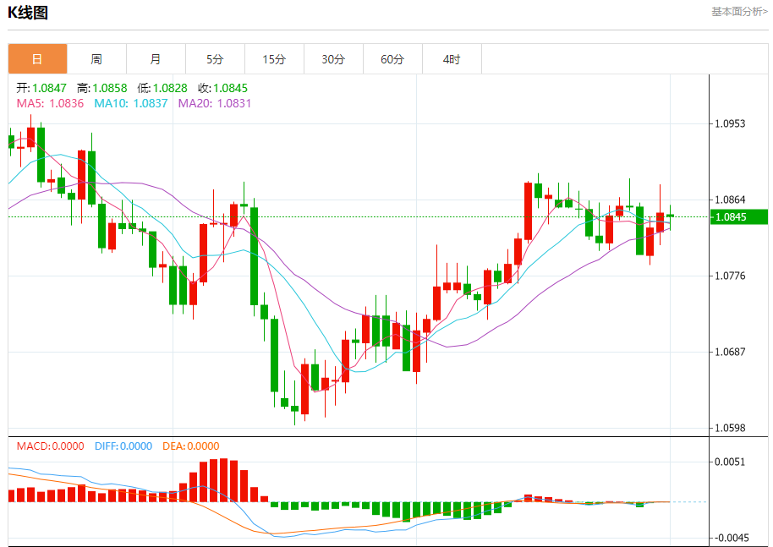Click the MA10 1.0837 legend label

pyautogui.click(x=130, y=103)
